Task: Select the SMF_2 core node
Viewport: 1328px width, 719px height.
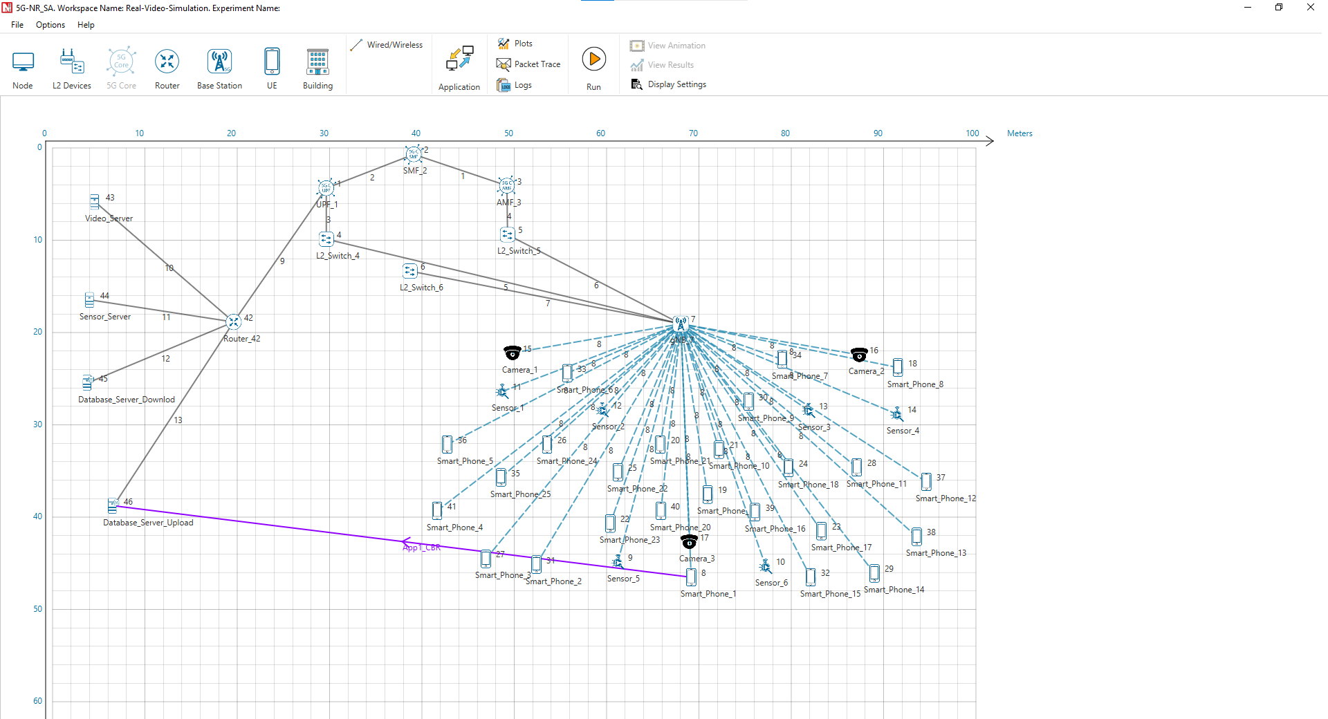Action: click(414, 154)
